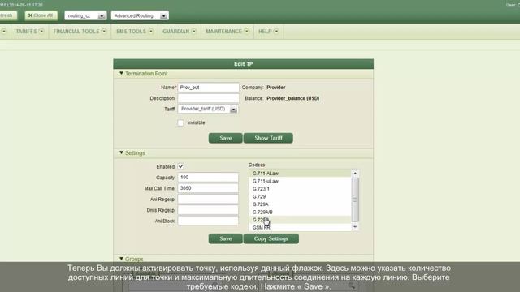Viewport: 520px width, 292px height.
Task: Click the Dnis Regexp field
Action: pos(208,210)
